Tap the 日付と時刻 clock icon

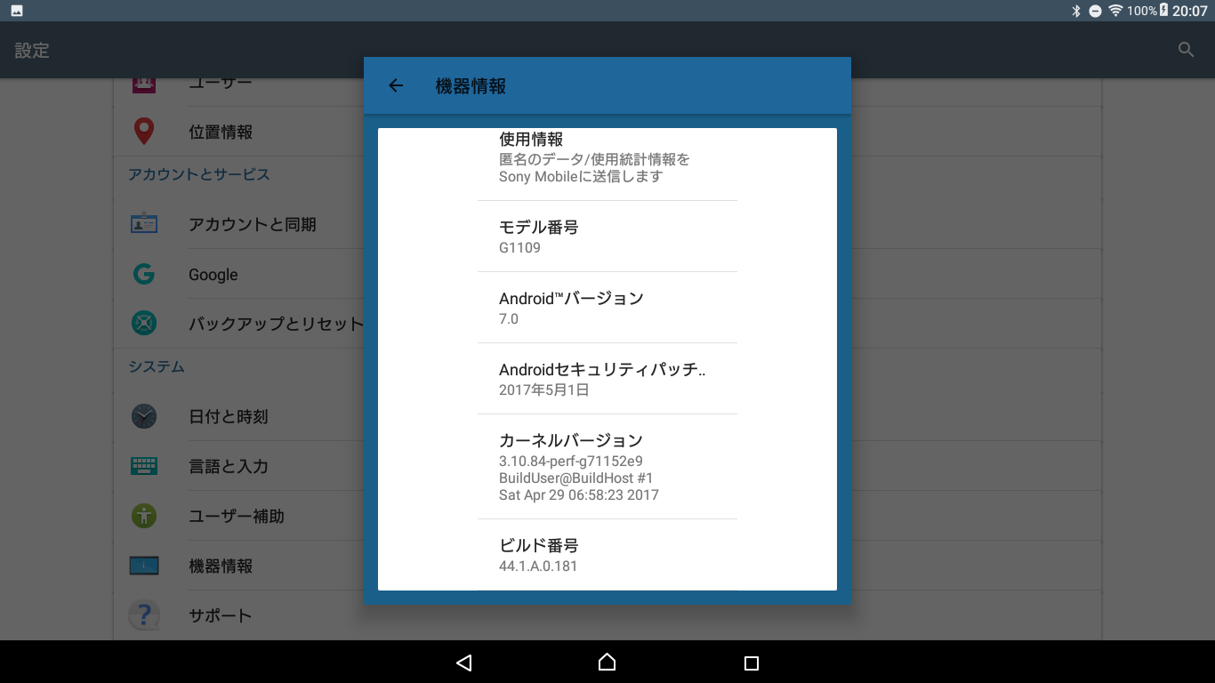(143, 416)
